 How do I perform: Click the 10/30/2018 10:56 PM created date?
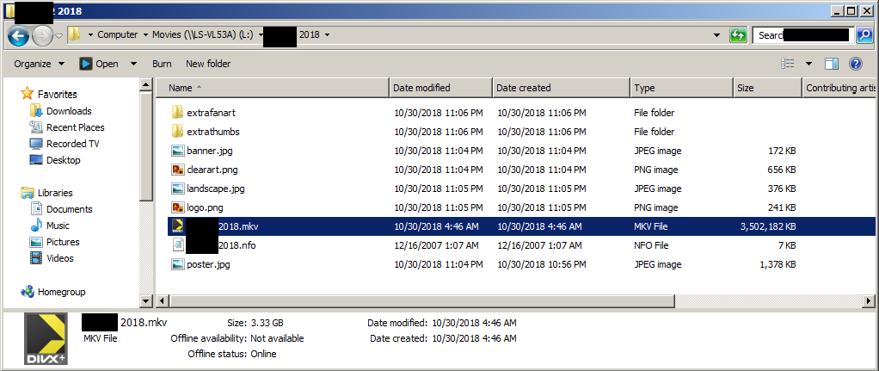tap(542, 264)
